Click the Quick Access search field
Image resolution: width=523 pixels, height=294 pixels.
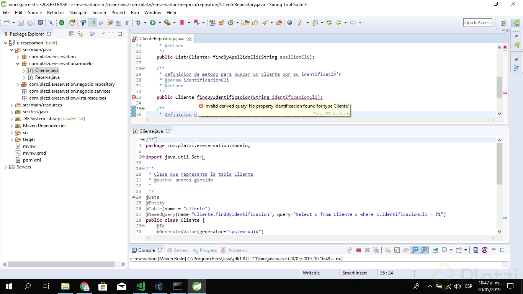click(x=478, y=23)
